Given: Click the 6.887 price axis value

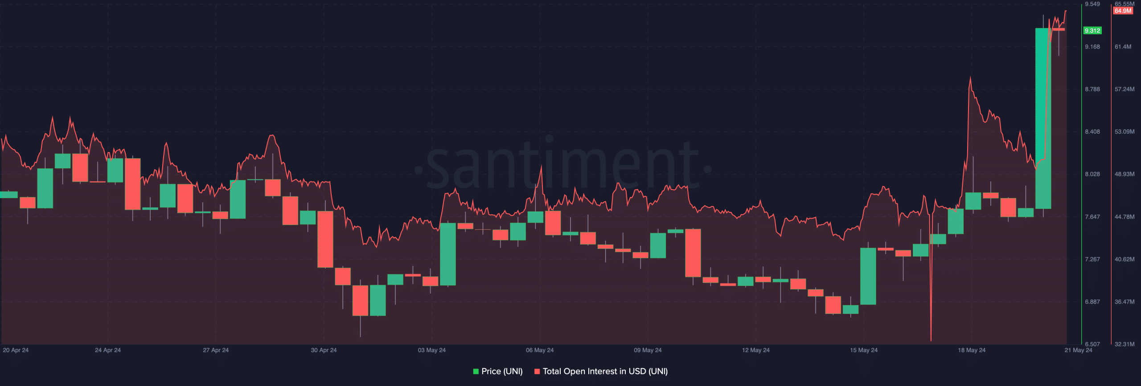Looking at the screenshot, I should point(1092,301).
